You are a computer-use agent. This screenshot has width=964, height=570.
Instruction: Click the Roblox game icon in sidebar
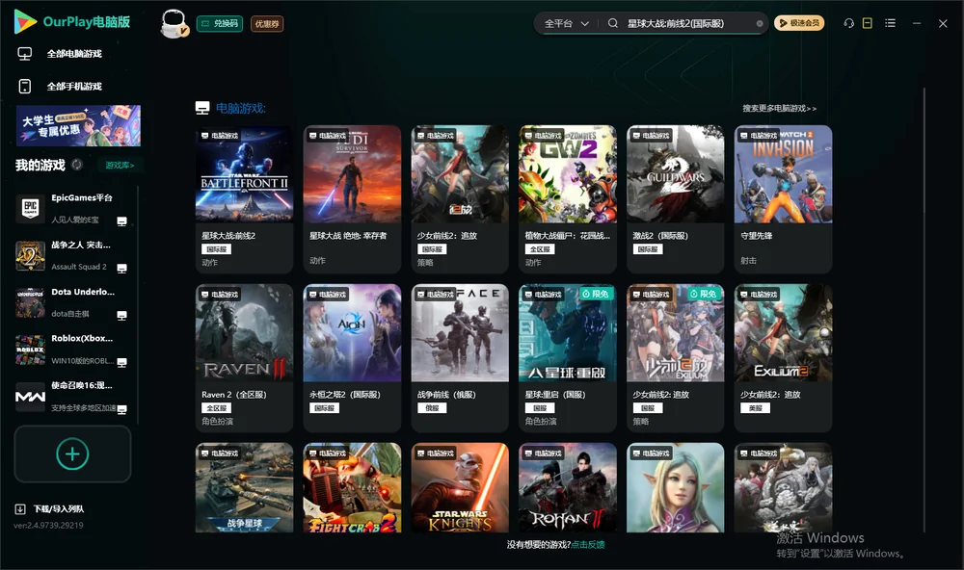coord(30,350)
